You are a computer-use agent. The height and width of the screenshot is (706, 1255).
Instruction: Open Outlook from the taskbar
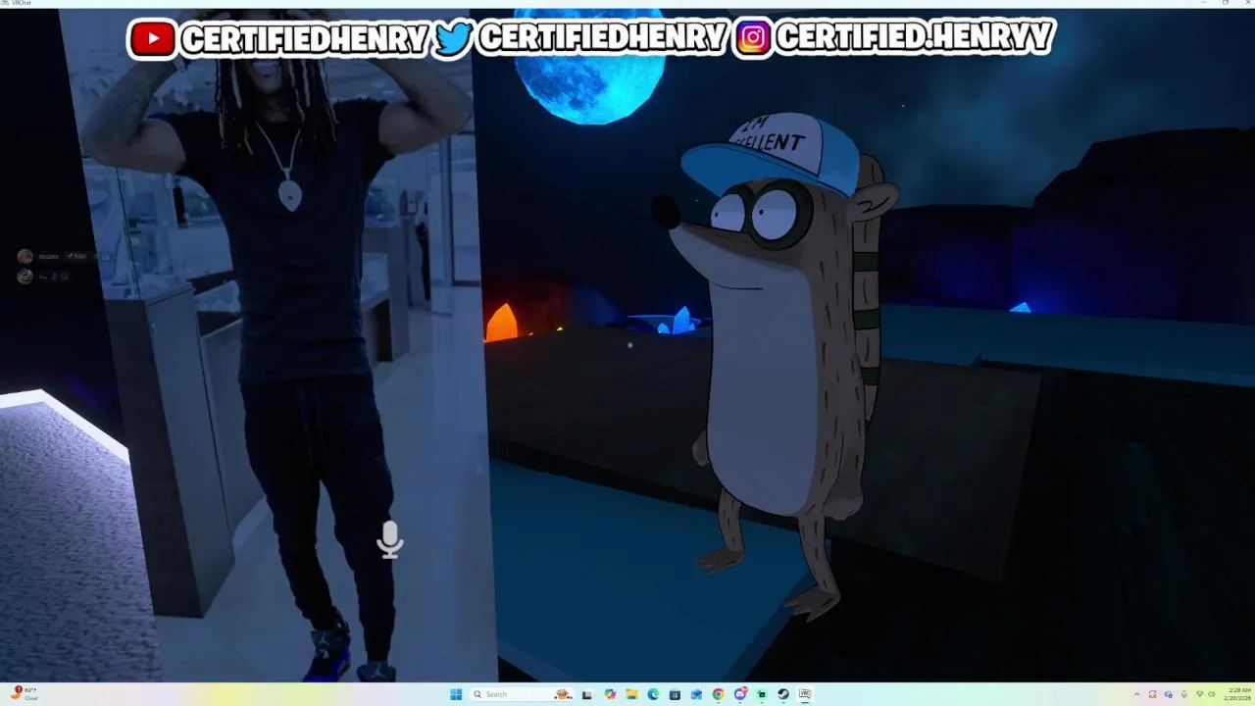[x=696, y=694]
